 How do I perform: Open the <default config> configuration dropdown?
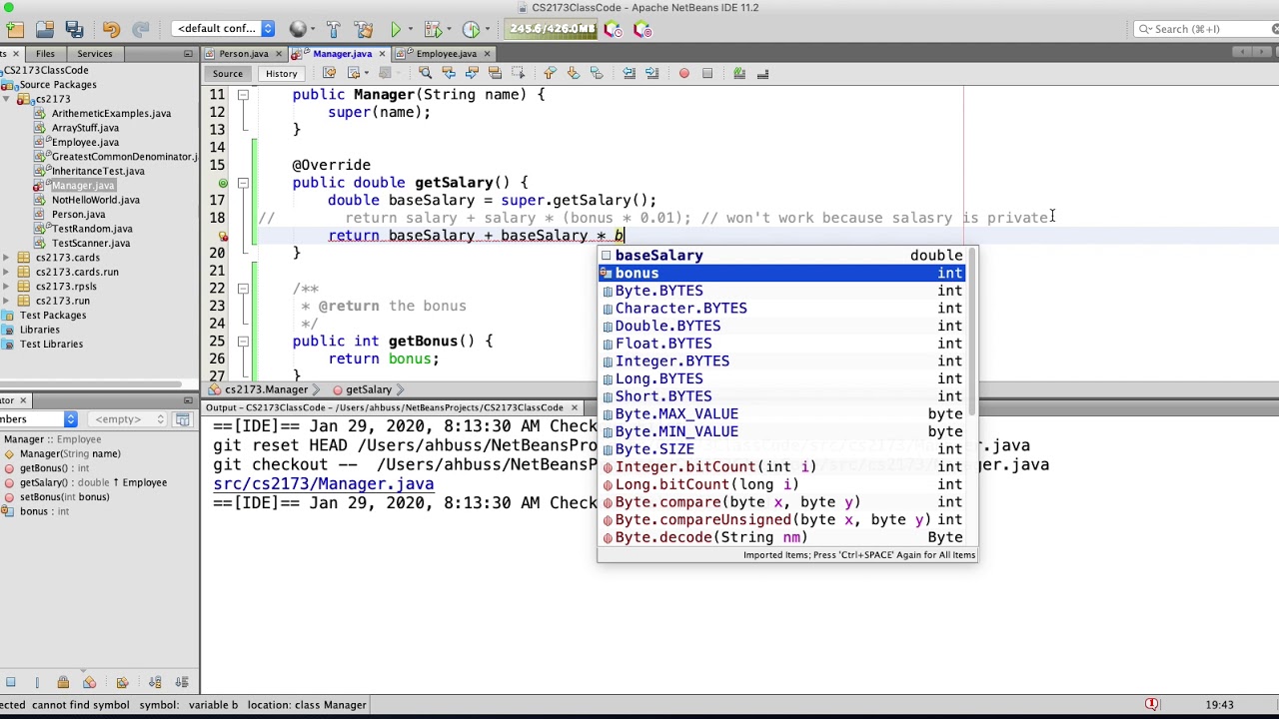pyautogui.click(x=224, y=29)
